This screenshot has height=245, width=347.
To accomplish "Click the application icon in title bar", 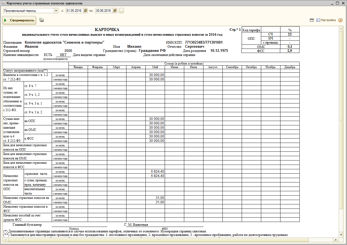I will coord(3,3).
